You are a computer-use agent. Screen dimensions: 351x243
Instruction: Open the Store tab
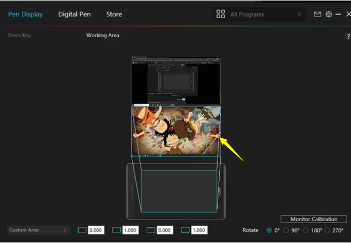click(x=114, y=14)
